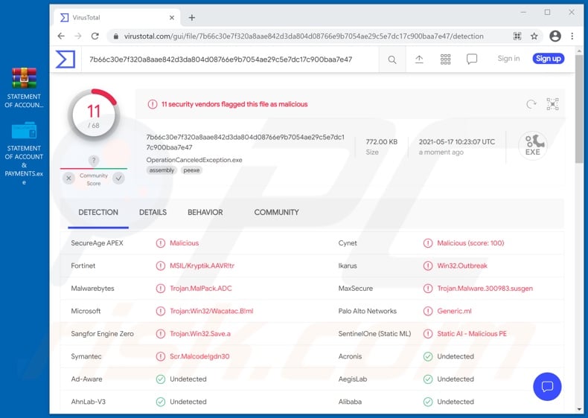Click the Sangfor Engine Zero vendor name
Screen dimensions: 588x418
(103, 334)
